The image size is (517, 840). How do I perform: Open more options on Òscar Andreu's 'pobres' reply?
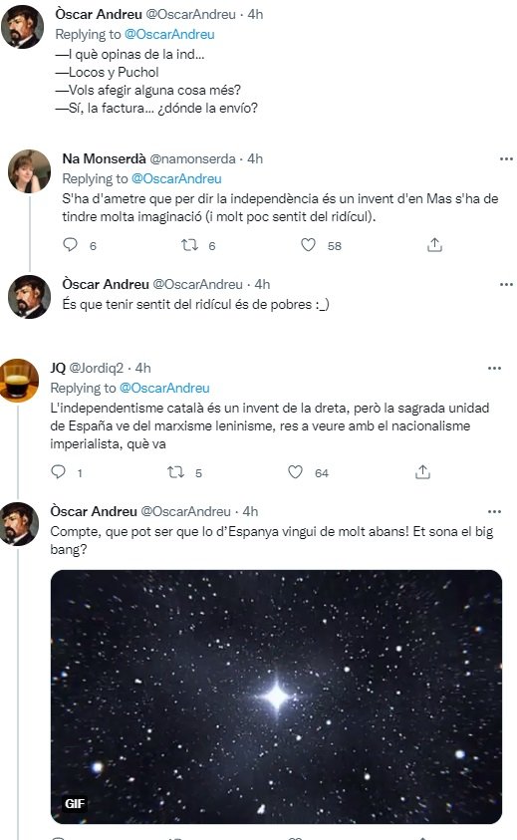pos(506,284)
